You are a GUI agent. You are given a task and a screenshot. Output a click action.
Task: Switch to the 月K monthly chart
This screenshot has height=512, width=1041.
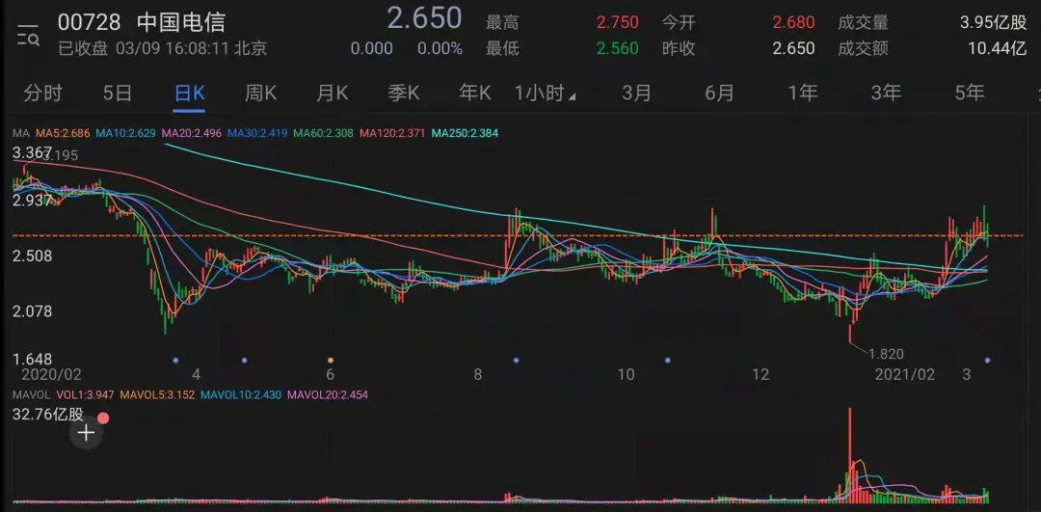(x=333, y=94)
